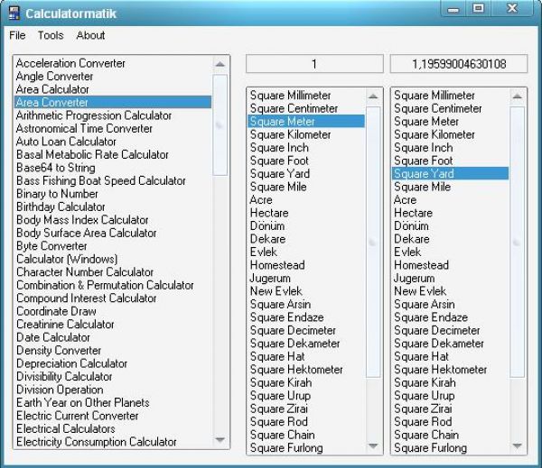Click up arrow of source unit list scrollbar

[x=373, y=96]
